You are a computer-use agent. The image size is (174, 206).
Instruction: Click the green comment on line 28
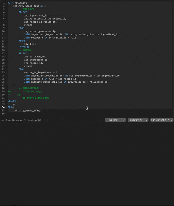29,88
